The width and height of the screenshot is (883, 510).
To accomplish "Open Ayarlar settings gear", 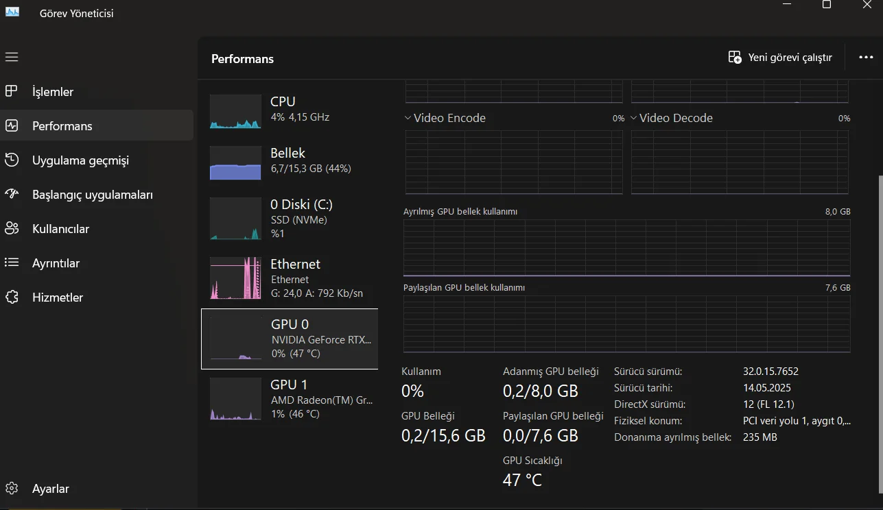I will [12, 489].
